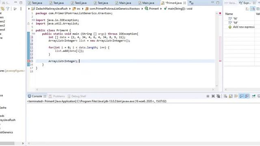This screenshot has height=146, width=260.
Task: Click the focus task icon in left panel
Action: pos(15,9)
